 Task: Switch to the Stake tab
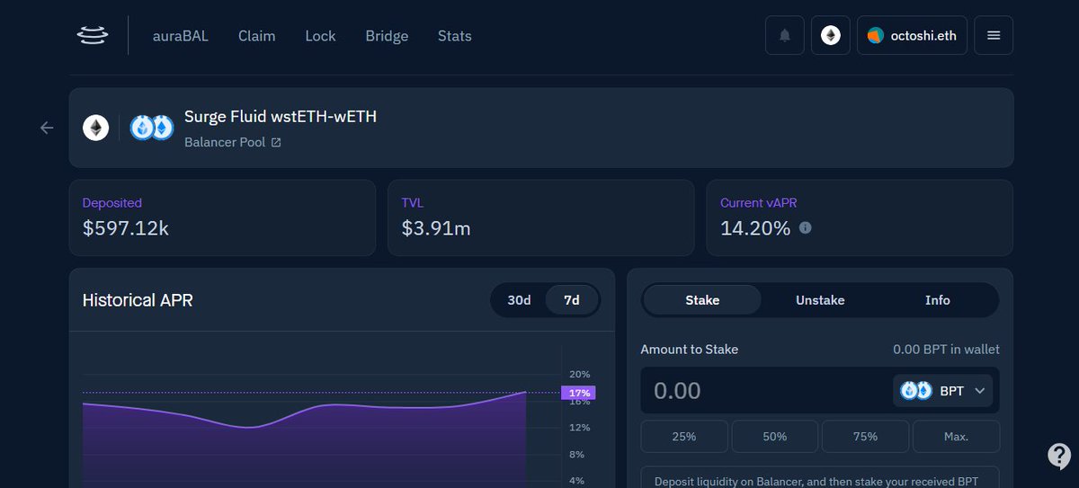702,300
